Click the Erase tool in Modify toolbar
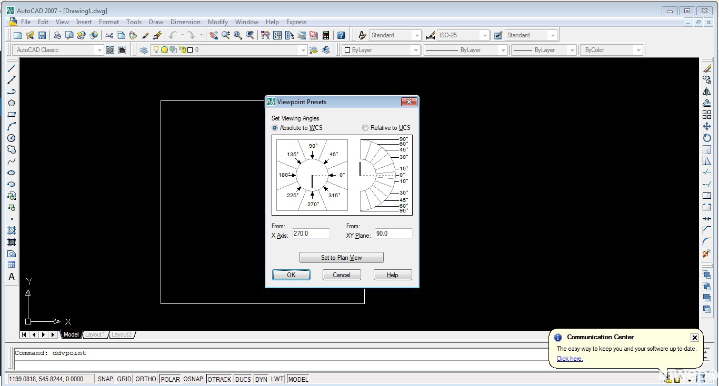The image size is (719, 386). click(707, 68)
